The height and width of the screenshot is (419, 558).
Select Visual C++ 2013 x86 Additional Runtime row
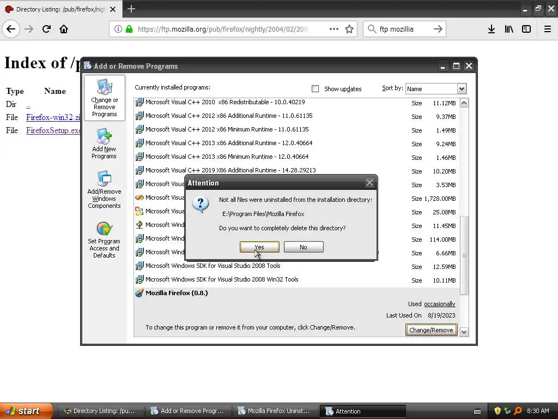click(x=297, y=143)
